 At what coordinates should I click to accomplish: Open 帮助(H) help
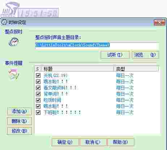120,142
